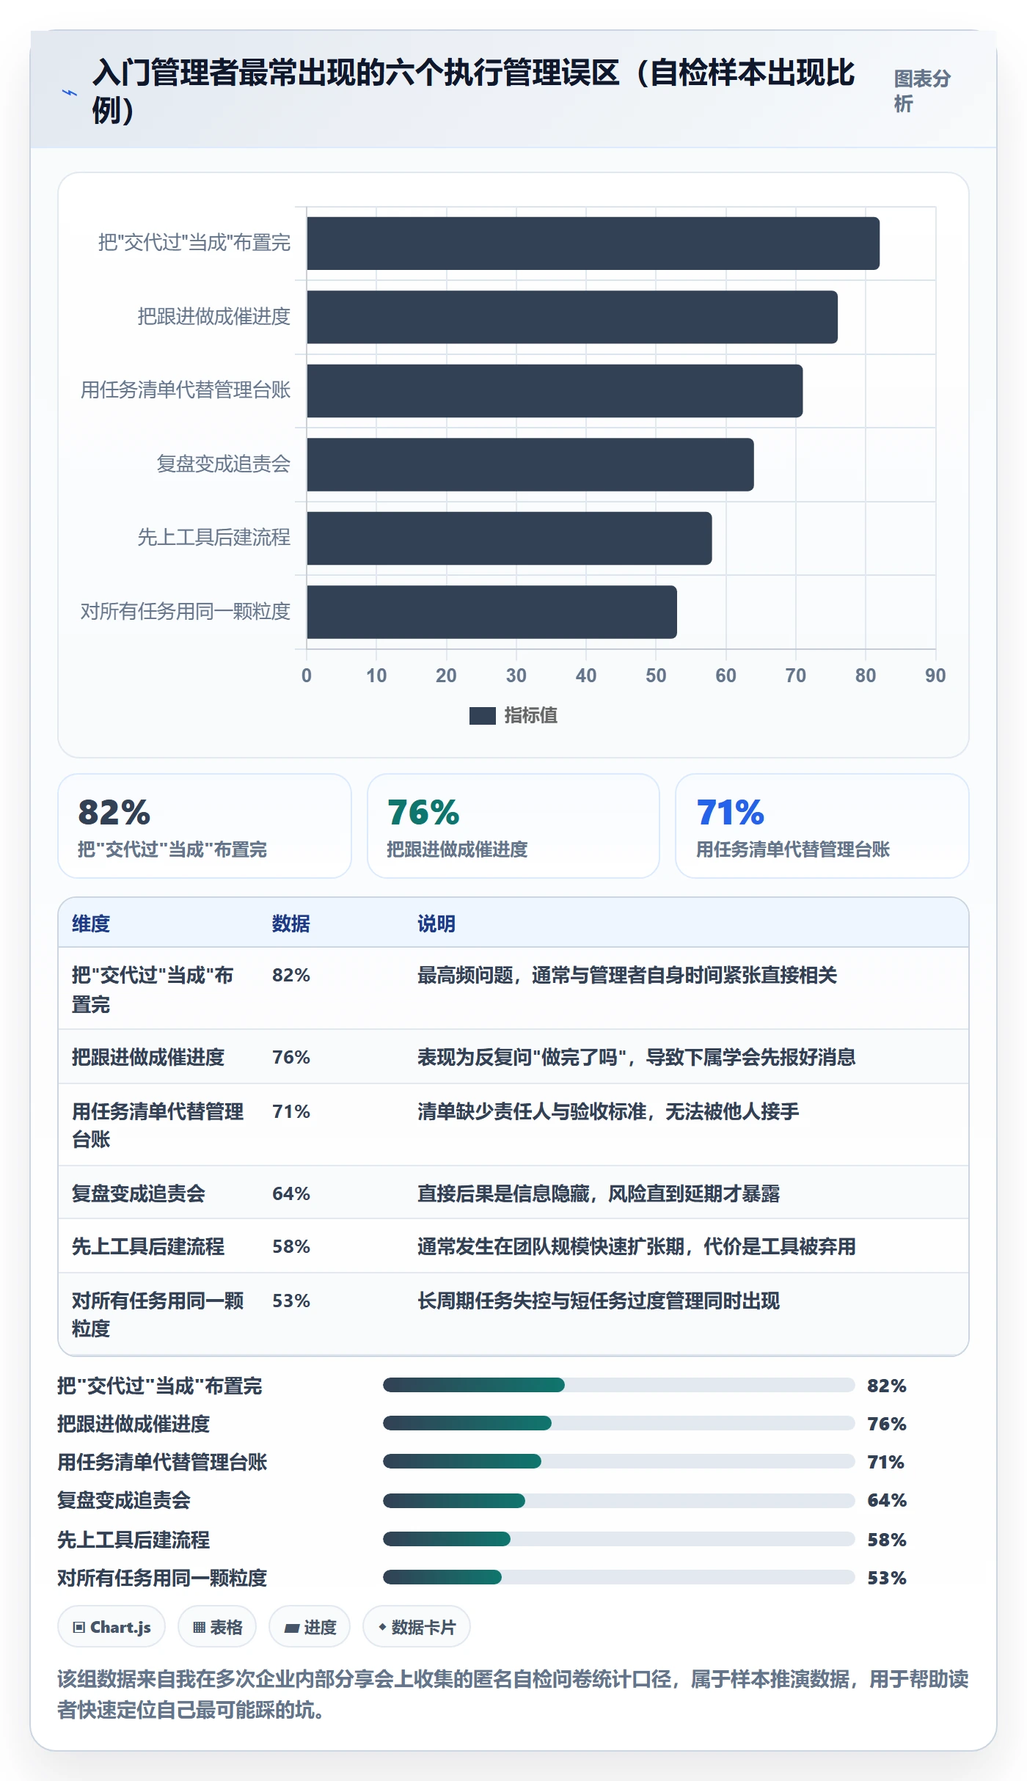This screenshot has width=1027, height=1781.
Task: Click the 58% cell in the table
Action: [291, 1246]
